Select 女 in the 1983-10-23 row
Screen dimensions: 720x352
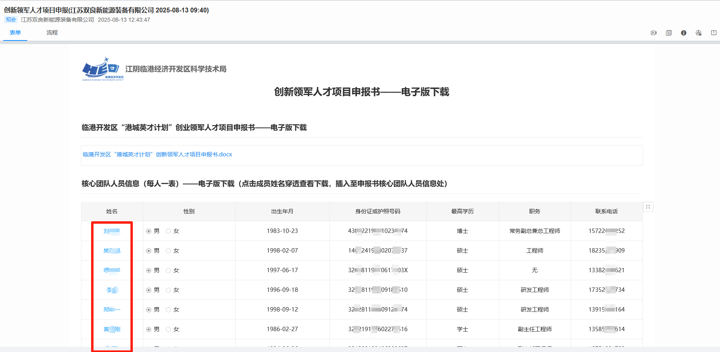[x=169, y=231]
